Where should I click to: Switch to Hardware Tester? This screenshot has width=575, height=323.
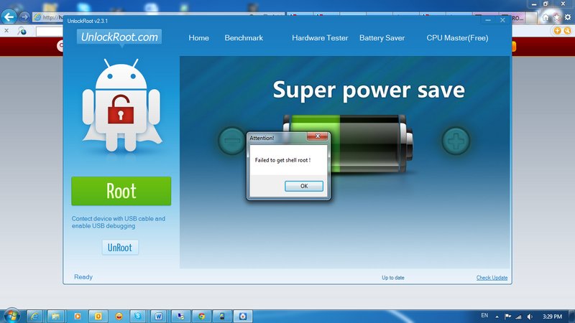320,38
